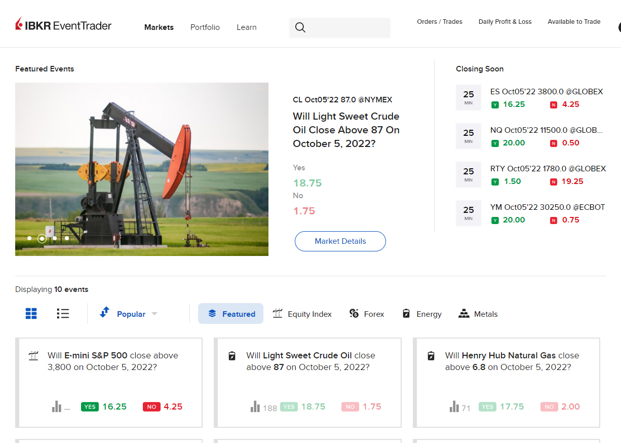
Task: Click the sort arrows icon beside Popular
Action: [x=104, y=312]
